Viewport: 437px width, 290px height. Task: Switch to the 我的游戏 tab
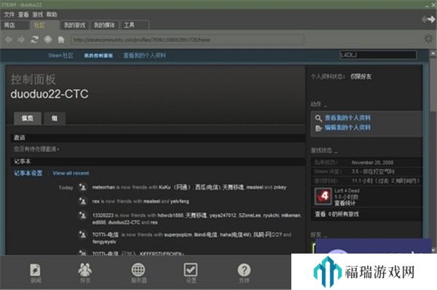(75, 25)
